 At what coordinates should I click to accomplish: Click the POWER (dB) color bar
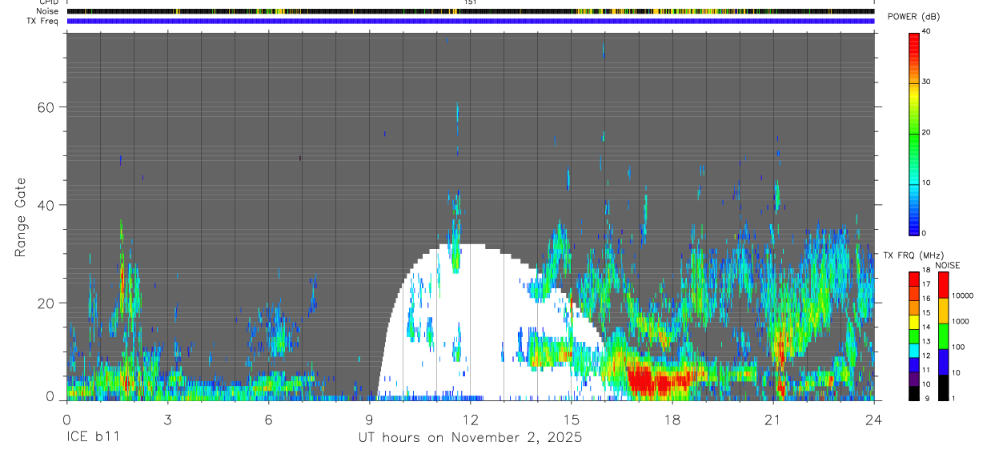[914, 132]
